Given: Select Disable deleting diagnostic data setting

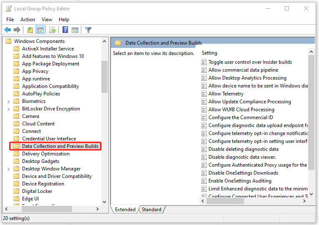Looking at the screenshot, I should (244, 149).
